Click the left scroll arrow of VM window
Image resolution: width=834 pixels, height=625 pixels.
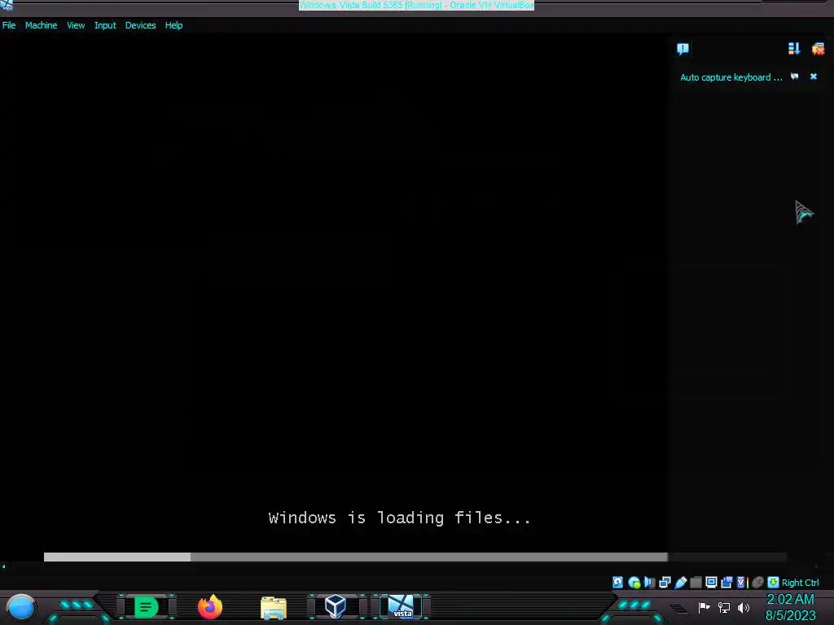tap(4, 566)
